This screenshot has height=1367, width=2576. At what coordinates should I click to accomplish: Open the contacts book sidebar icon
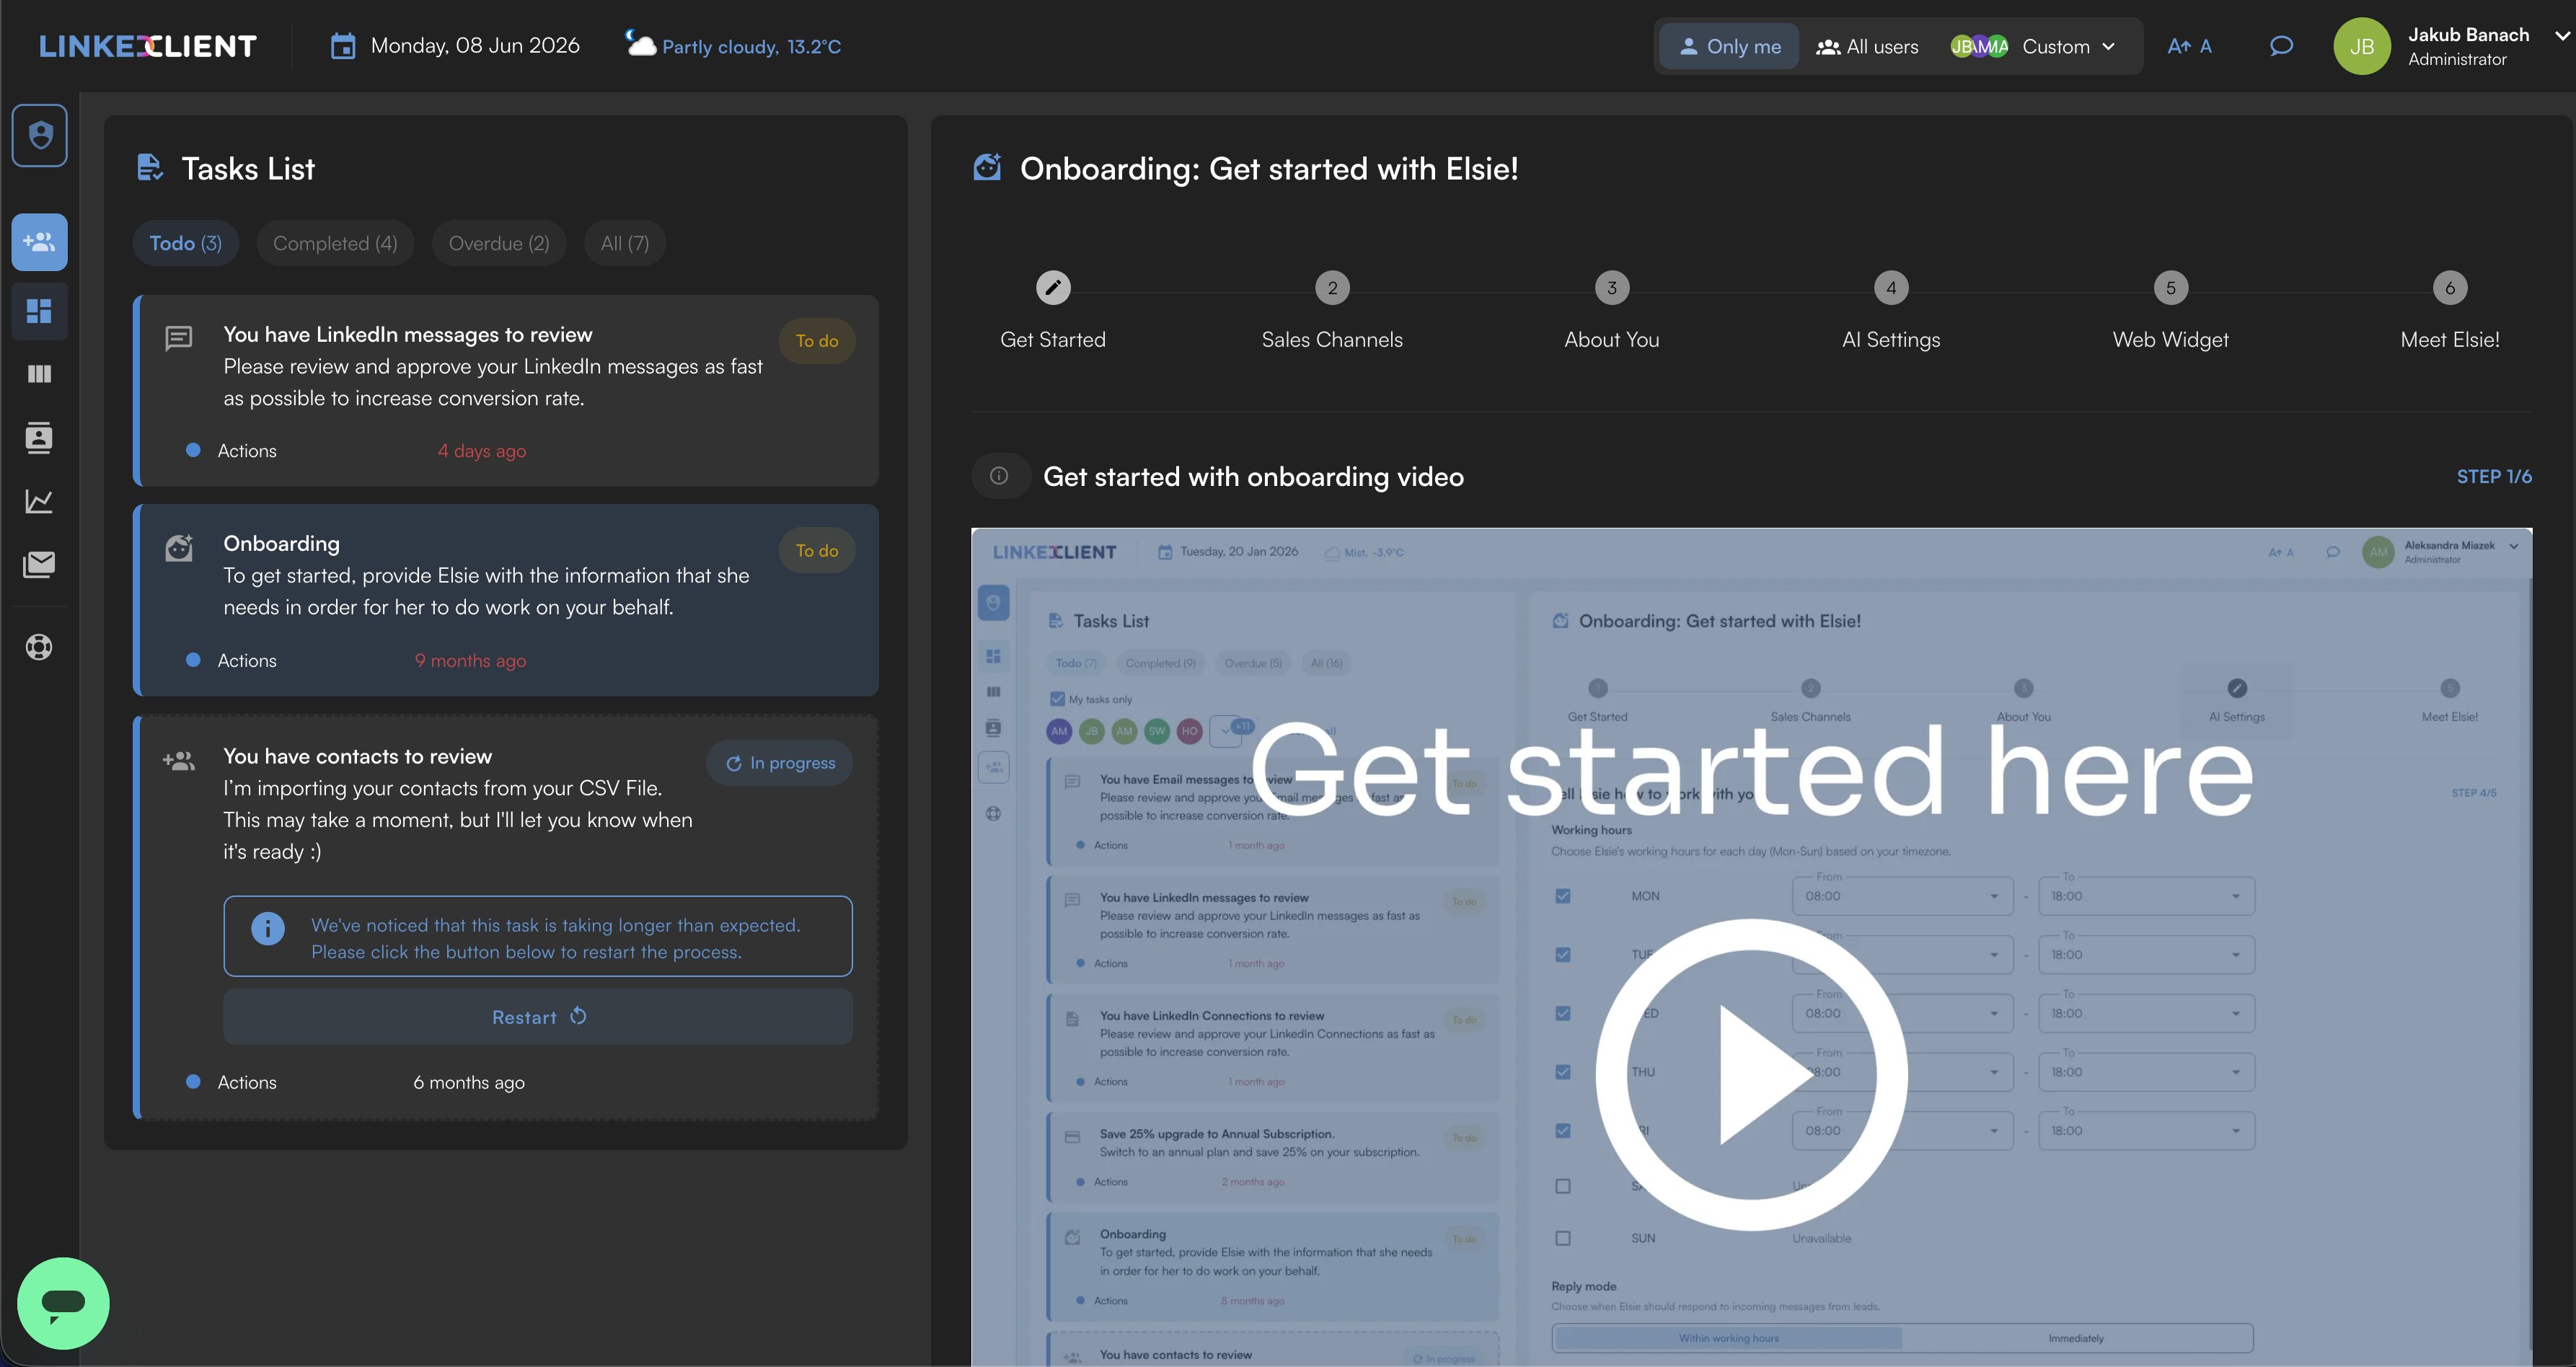[40, 437]
